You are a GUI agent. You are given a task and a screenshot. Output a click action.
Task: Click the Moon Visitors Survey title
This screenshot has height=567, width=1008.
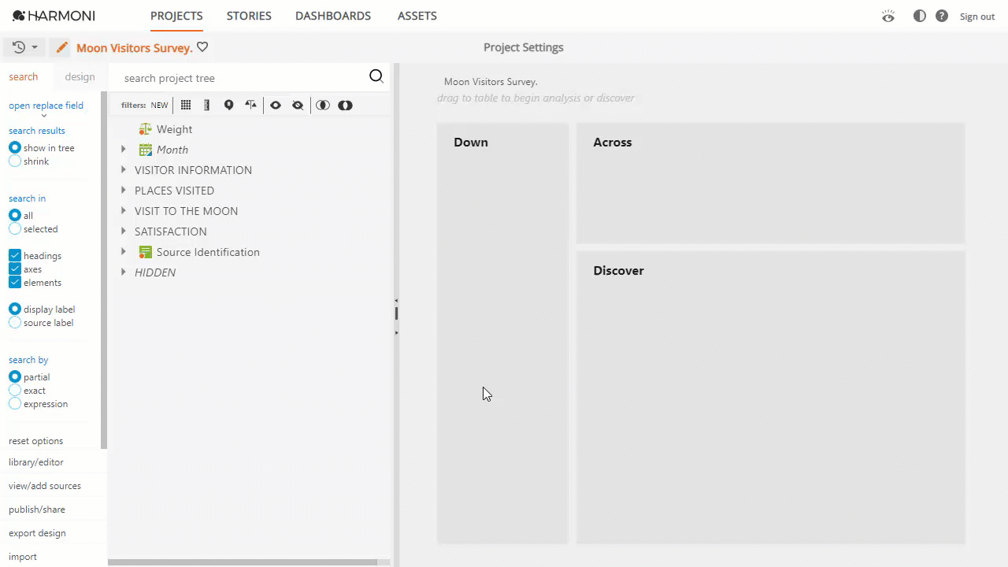135,48
